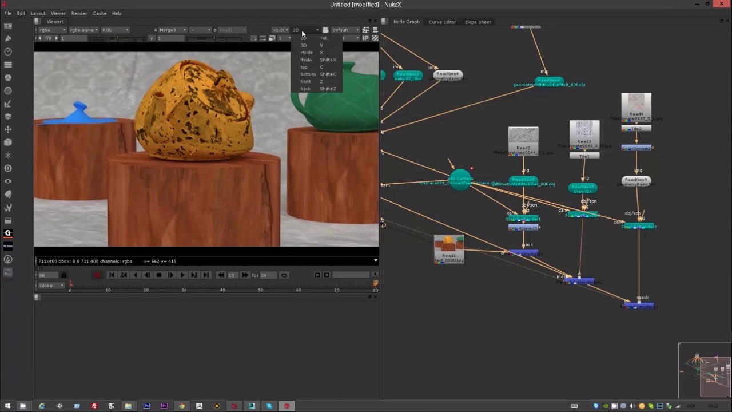
Task: Switch to the Dope Sheet tab
Action: (478, 22)
